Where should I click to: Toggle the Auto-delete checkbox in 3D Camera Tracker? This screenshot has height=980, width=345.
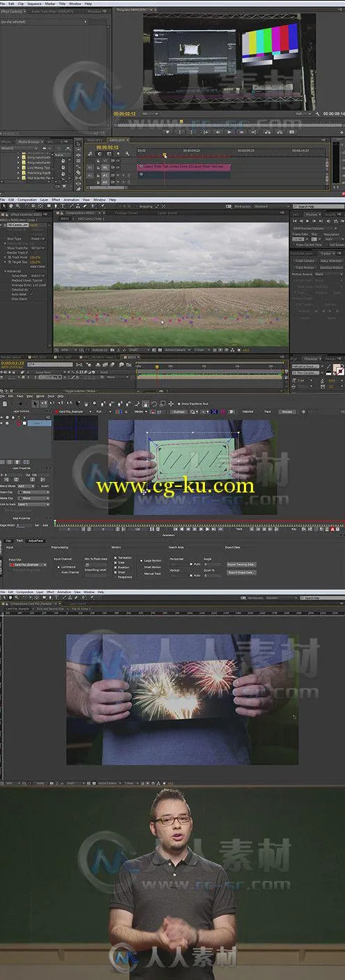(31, 294)
